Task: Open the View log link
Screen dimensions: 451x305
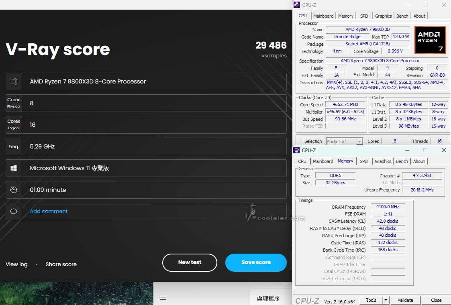Action: (17, 264)
